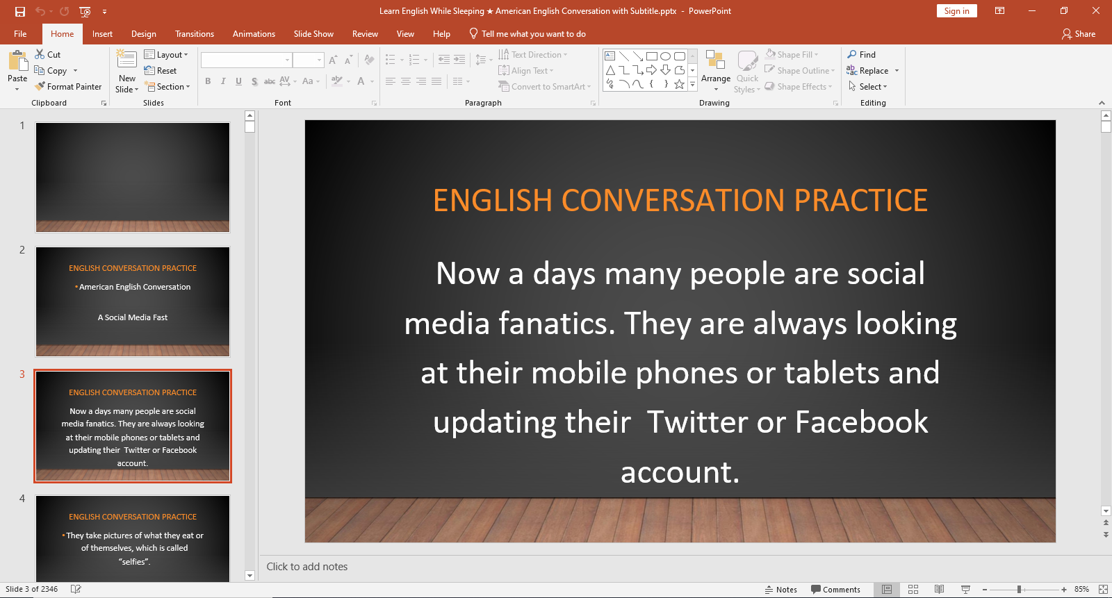Open the Arrange options
1112x598 pixels.
pyautogui.click(x=716, y=69)
